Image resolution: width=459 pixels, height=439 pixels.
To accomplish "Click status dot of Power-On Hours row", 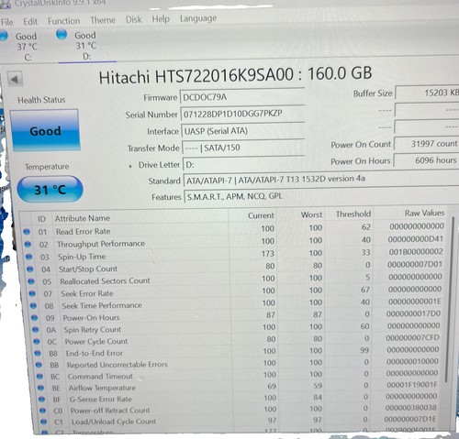I will point(34,318).
